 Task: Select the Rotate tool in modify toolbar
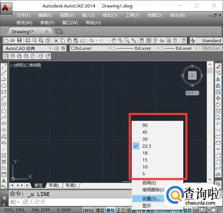click(x=218, y=105)
